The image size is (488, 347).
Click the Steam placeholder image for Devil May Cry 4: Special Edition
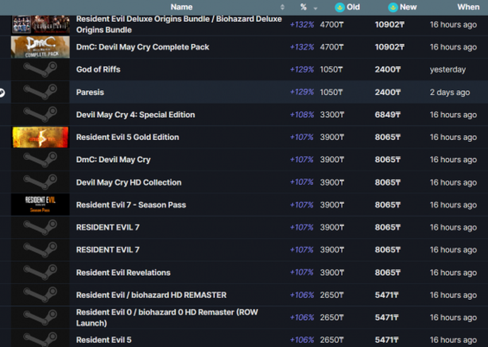(40, 114)
